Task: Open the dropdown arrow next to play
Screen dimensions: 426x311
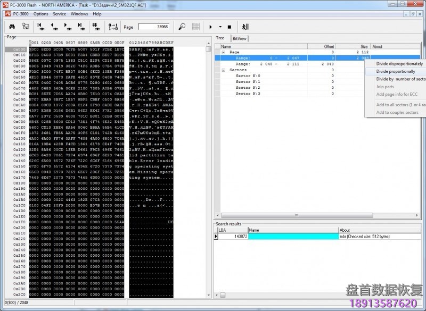Action: [220, 27]
